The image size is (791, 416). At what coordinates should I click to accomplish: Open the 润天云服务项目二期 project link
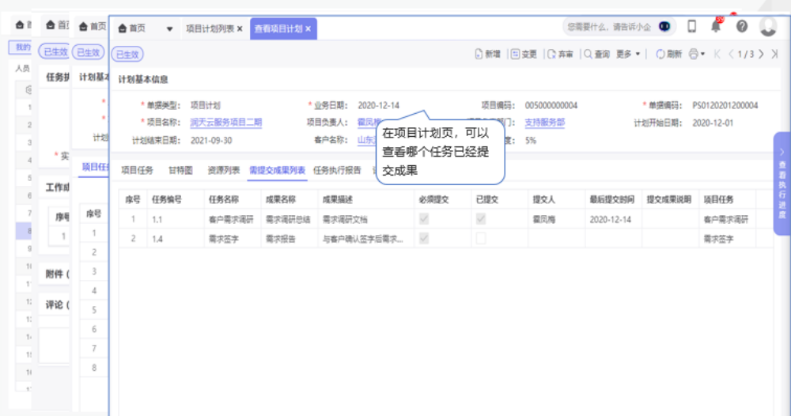point(226,123)
